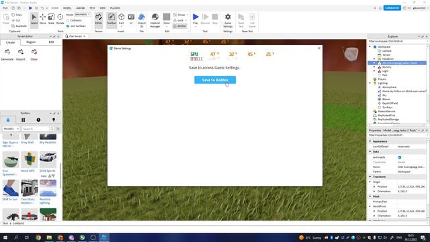This screenshot has height=242, width=430.
Task: Switch to the VIEW ribbon tab
Action: 103,8
